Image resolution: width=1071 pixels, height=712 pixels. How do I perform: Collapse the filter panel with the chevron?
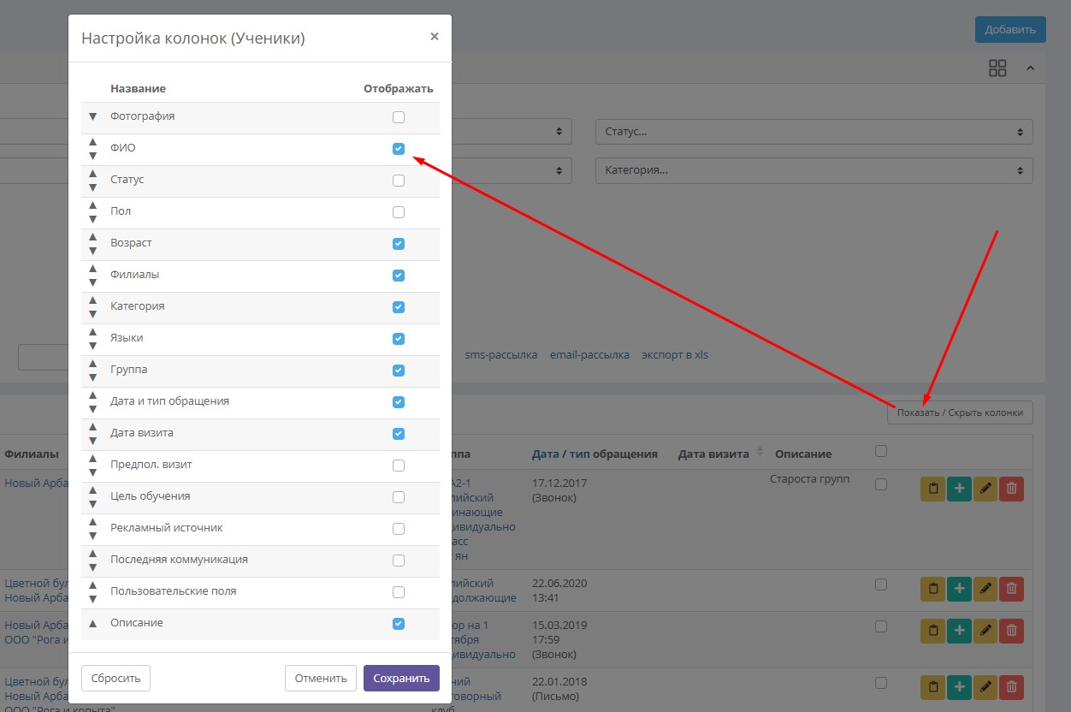[x=1030, y=68]
